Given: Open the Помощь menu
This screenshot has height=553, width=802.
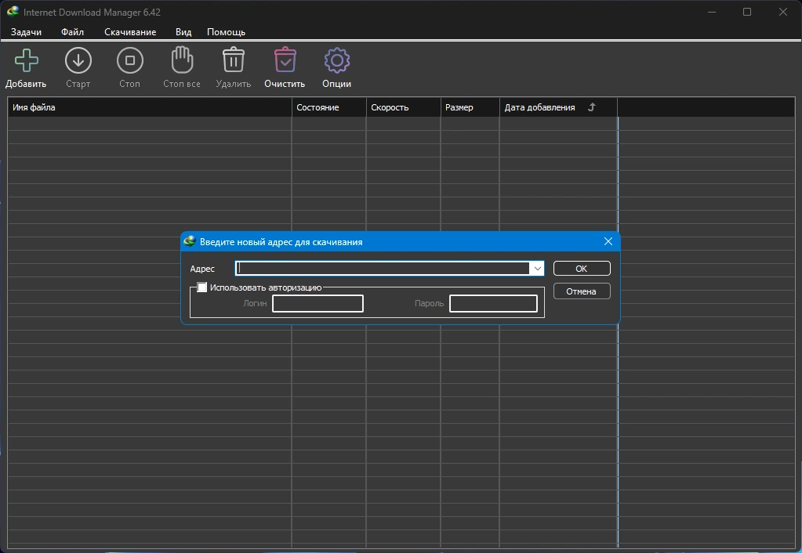Looking at the screenshot, I should click(x=226, y=31).
